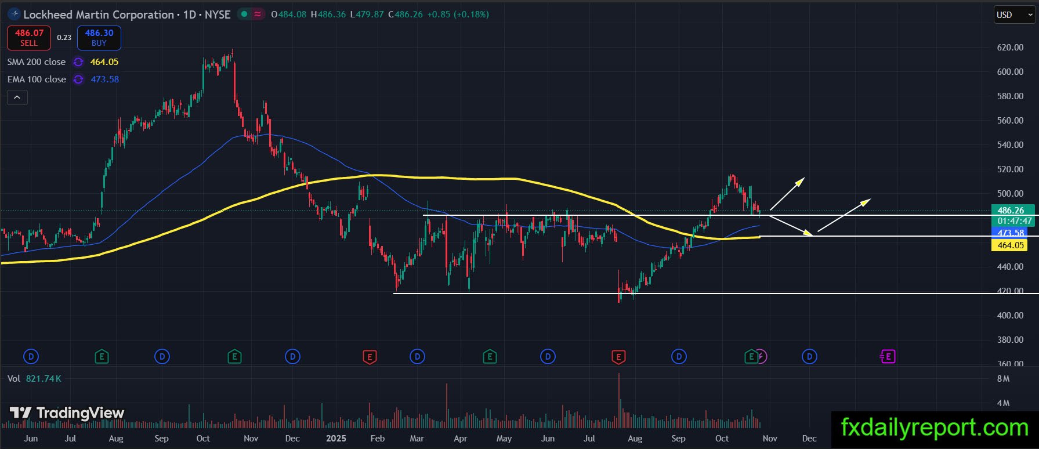The width and height of the screenshot is (1039, 449).
Task: Click the 4M volume scale label
Action: click(1003, 403)
